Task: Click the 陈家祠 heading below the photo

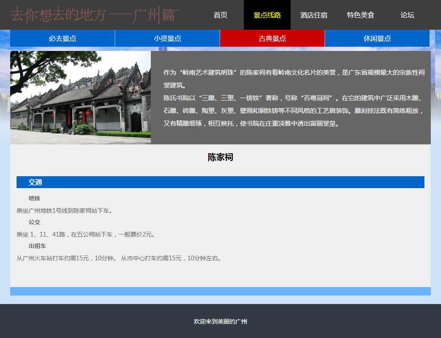Action: pos(220,158)
